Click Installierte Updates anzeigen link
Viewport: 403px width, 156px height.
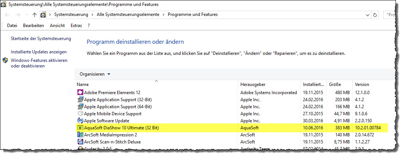[39, 52]
